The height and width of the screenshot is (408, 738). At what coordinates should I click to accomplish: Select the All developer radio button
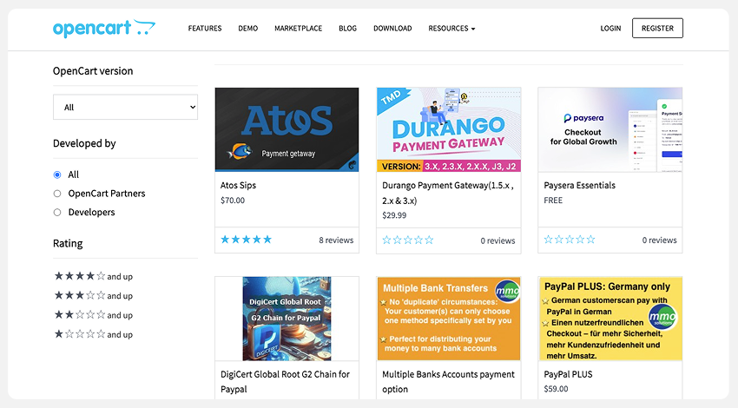pyautogui.click(x=57, y=174)
